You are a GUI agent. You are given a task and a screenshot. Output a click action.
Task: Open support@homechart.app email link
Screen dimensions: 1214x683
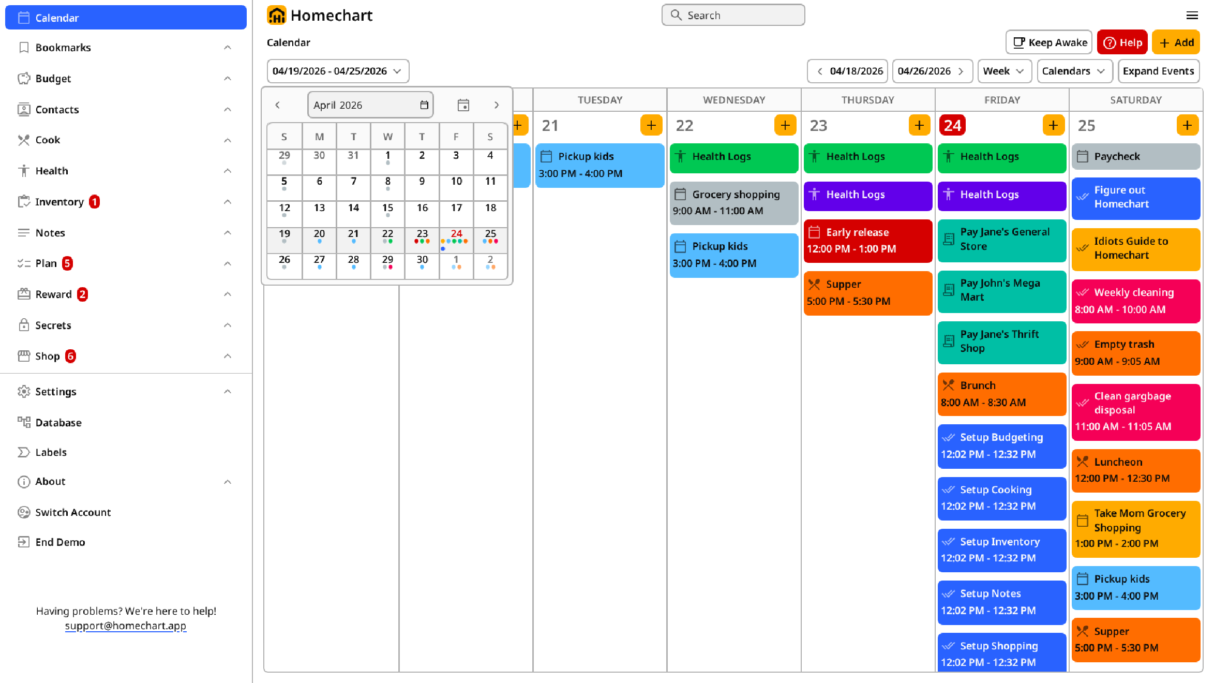click(126, 626)
